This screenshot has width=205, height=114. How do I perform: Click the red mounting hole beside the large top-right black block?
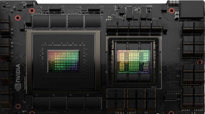[171, 11]
